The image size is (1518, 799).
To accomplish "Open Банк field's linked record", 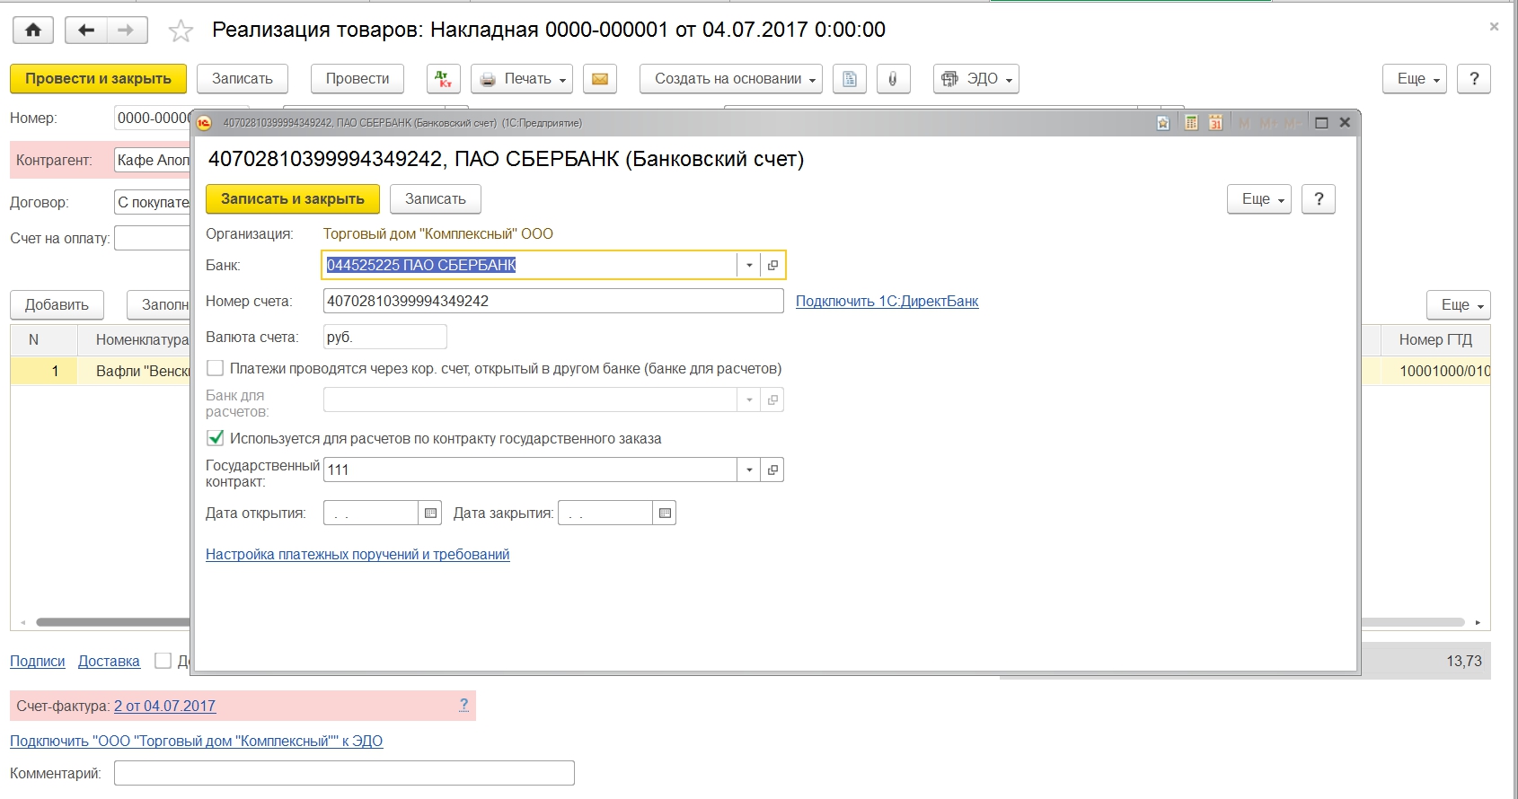I will 772,265.
